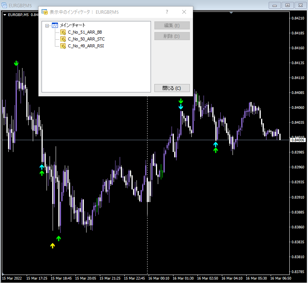
Task: Click the 編集 (E) edit button
Action: click(x=172, y=25)
